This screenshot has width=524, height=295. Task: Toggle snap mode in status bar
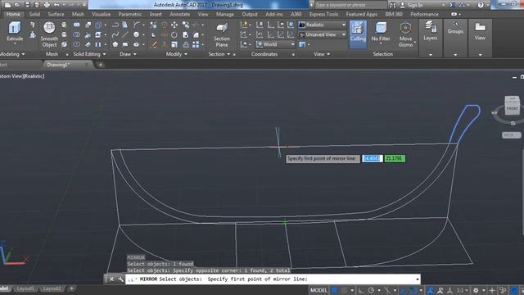[x=344, y=290]
